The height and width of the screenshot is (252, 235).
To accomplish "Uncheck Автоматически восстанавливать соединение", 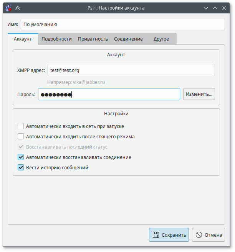I will click(x=21, y=157).
